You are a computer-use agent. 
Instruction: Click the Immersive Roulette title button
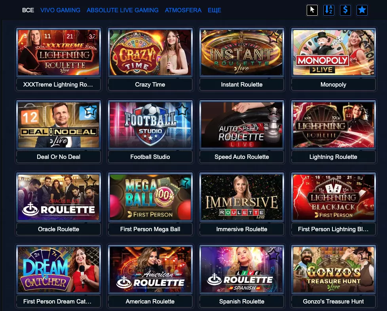click(242, 229)
